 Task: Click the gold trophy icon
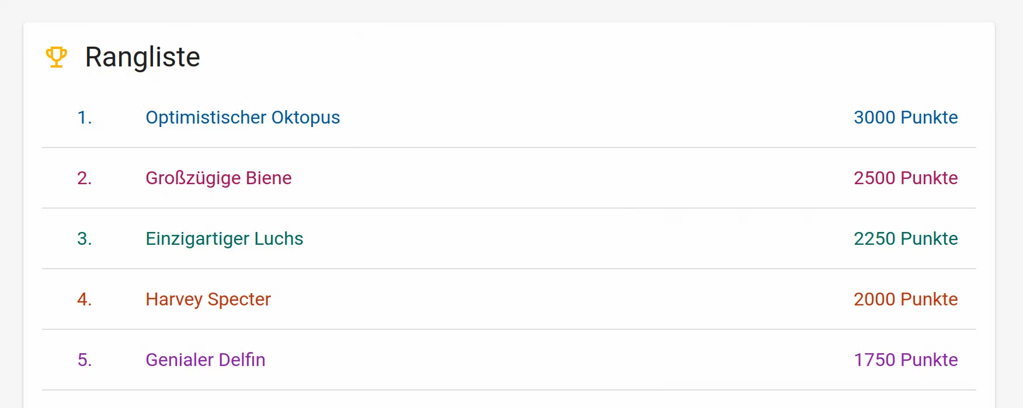(57, 57)
